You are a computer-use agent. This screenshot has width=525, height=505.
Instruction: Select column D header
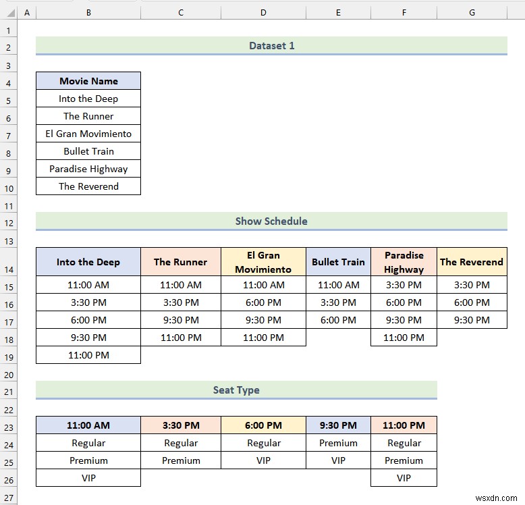tap(263, 13)
